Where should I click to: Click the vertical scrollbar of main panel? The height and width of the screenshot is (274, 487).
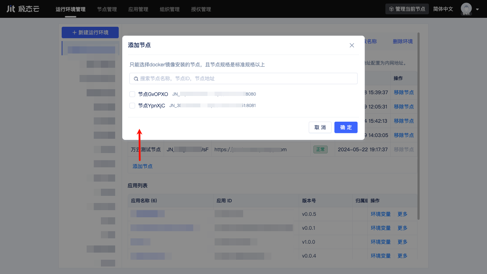tap(419, 126)
